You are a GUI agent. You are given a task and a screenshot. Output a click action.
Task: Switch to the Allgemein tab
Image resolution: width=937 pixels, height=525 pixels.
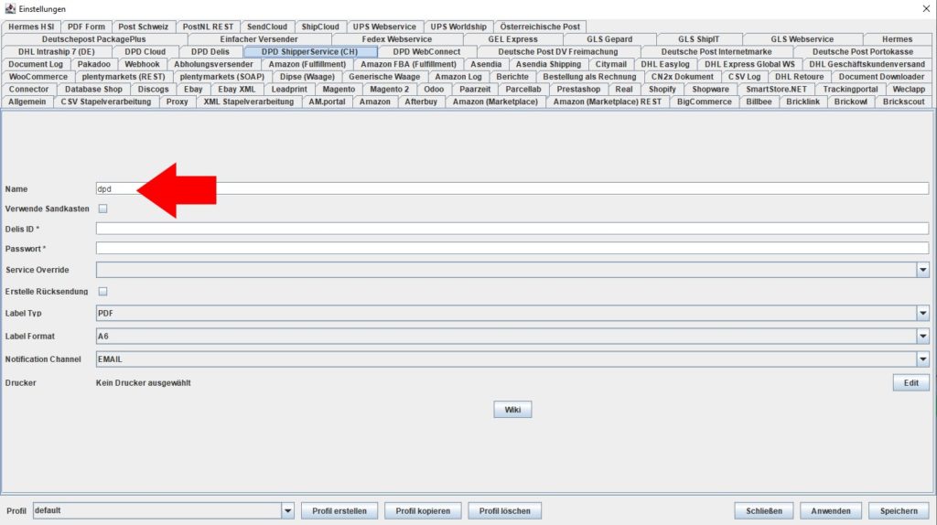[x=27, y=102]
